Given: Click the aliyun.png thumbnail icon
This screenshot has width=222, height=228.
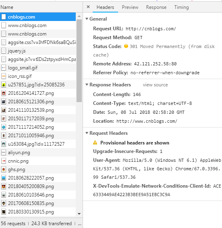Looking at the screenshot, I should (4, 153).
